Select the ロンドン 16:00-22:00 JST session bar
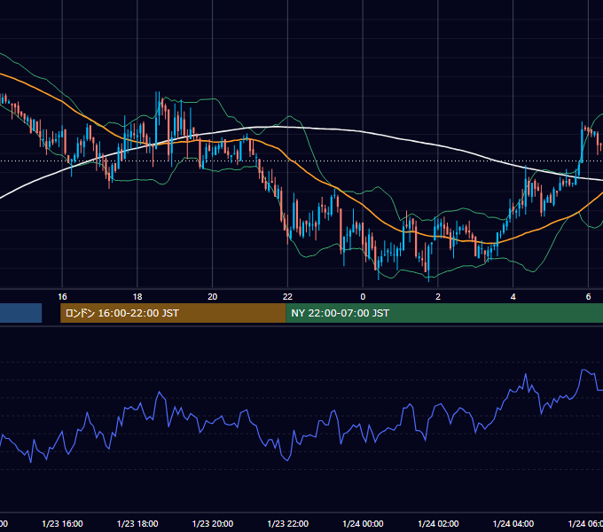Screen dimensions: 603x532 coord(173,313)
